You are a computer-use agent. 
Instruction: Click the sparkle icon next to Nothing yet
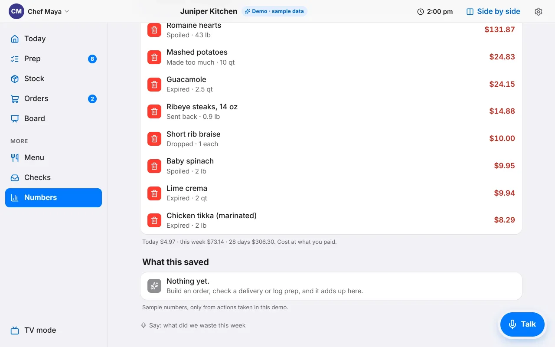coord(154,286)
